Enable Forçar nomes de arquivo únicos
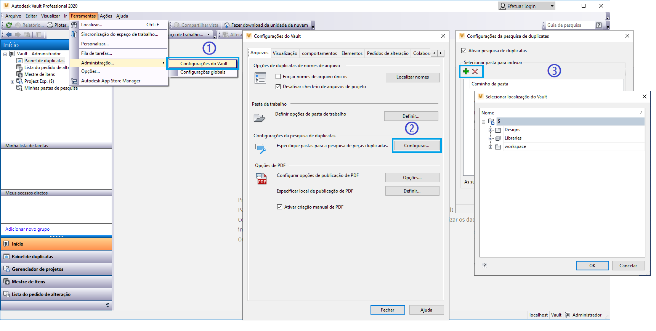Viewport: 656px width, 331px height. [278, 77]
